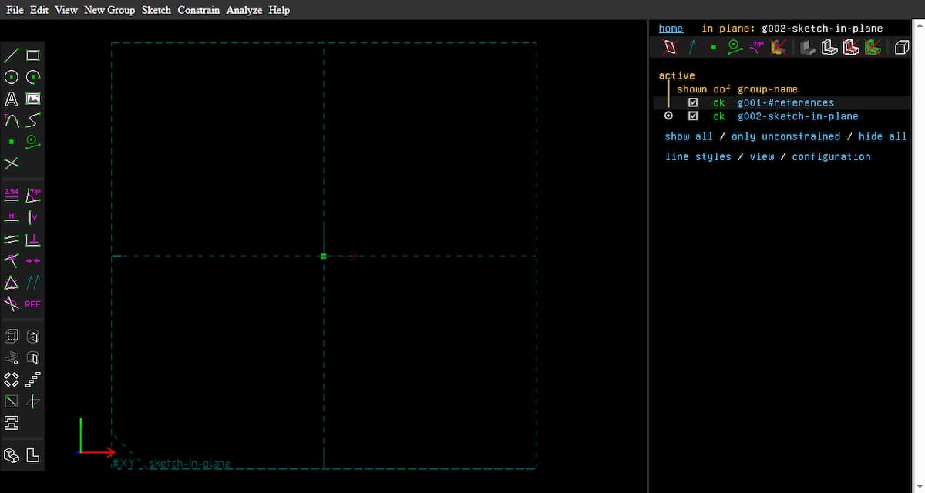This screenshot has height=493, width=925.
Task: Create new extrude group from toolbar
Action: click(12, 336)
